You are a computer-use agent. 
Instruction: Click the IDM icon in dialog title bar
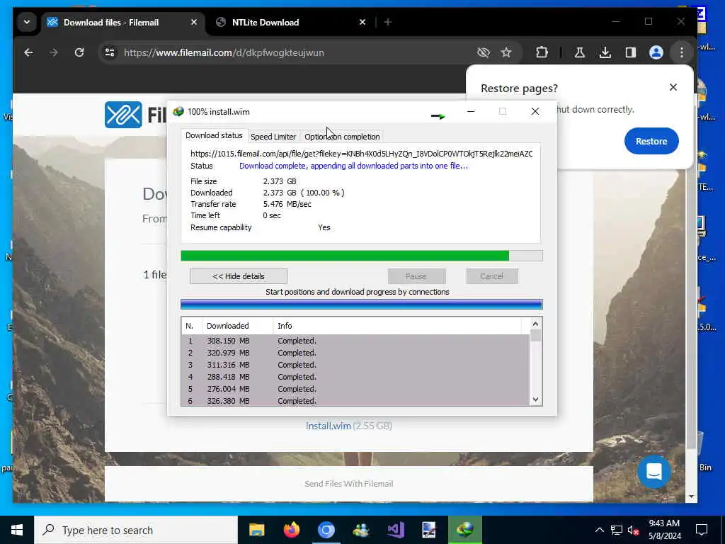point(178,111)
